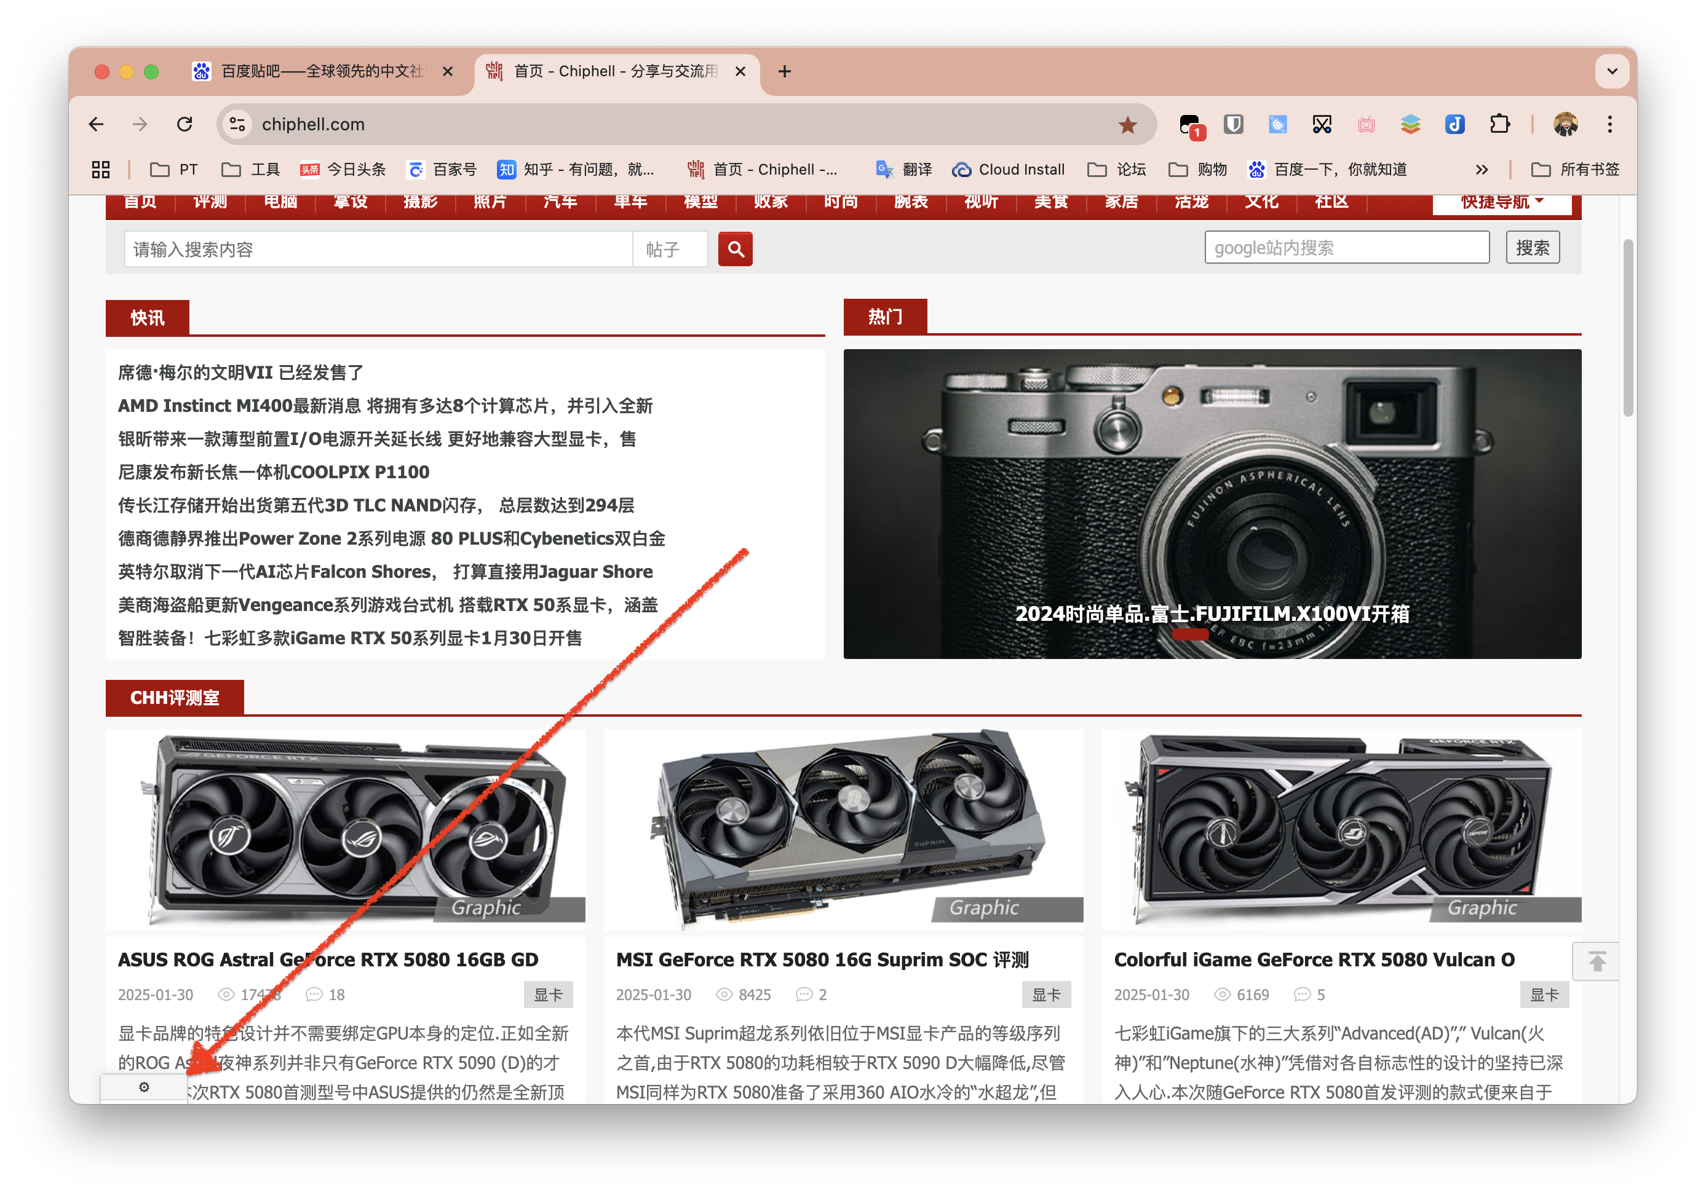Switch to the 百度贴吧 tab
The width and height of the screenshot is (1706, 1195).
pos(322,71)
